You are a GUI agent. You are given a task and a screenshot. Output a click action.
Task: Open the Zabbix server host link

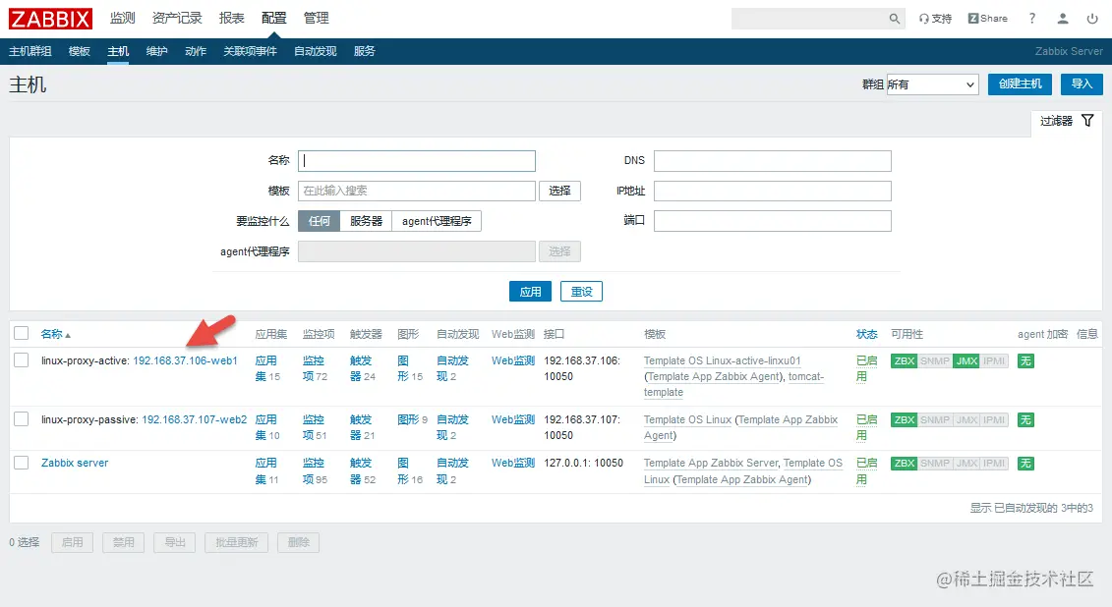(x=75, y=463)
